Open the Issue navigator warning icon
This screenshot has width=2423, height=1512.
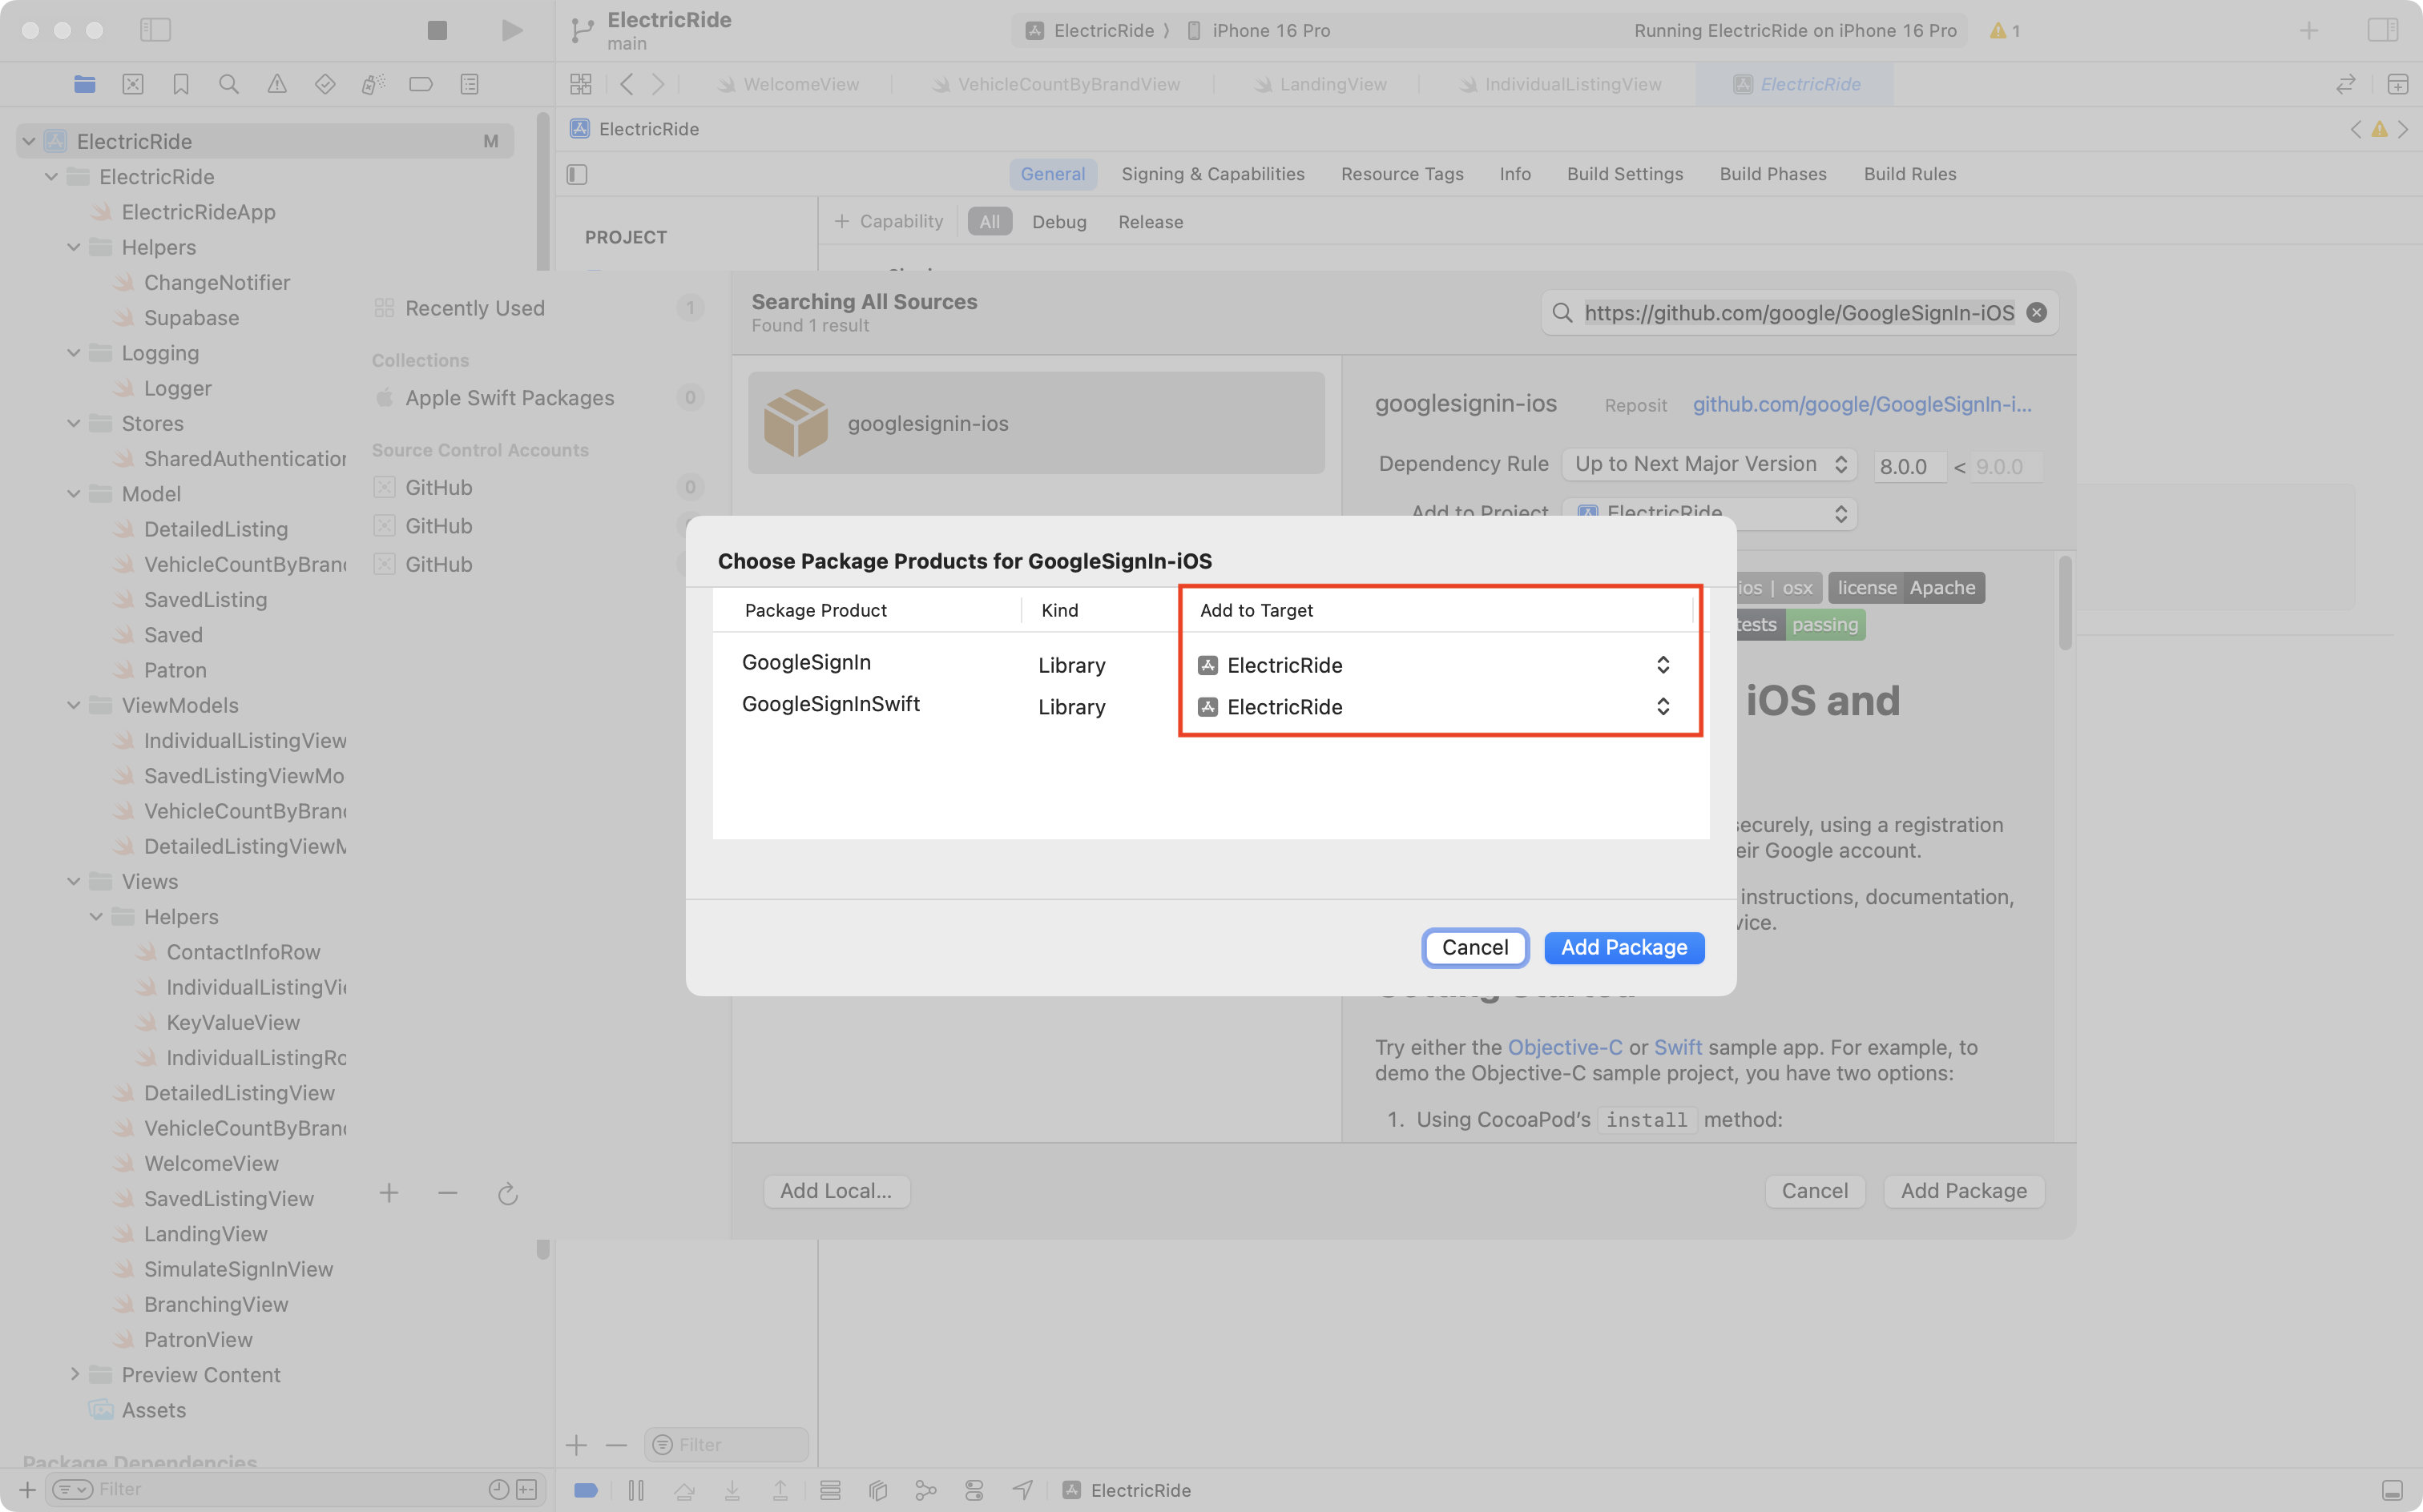click(276, 84)
